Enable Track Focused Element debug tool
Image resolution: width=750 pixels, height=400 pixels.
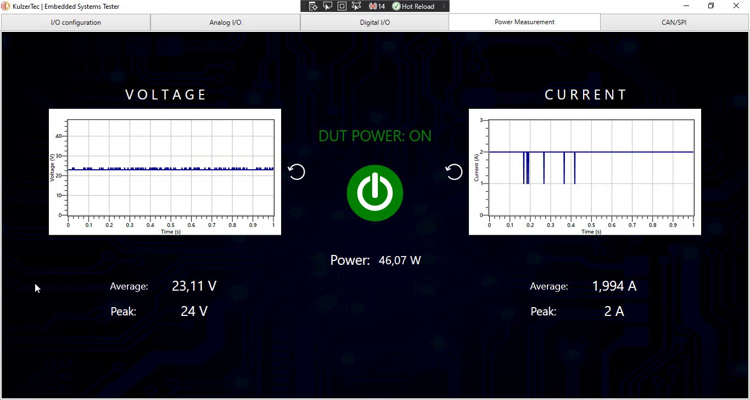356,6
